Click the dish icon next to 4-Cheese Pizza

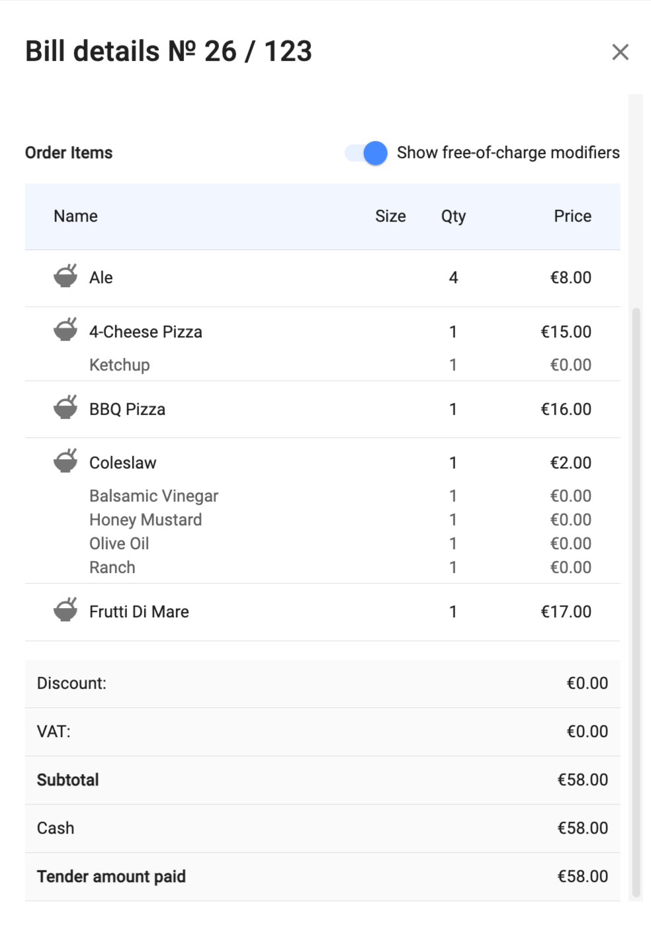pos(65,330)
